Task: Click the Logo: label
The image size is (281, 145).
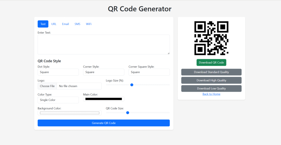Action: click(41, 80)
